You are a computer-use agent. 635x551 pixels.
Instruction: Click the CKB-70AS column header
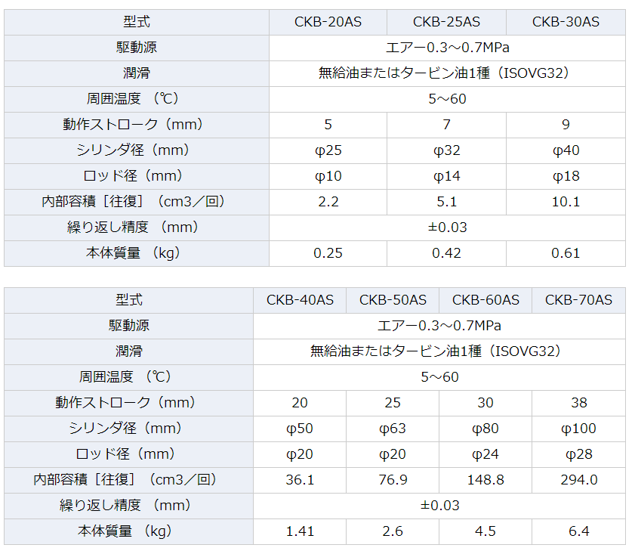[578, 300]
